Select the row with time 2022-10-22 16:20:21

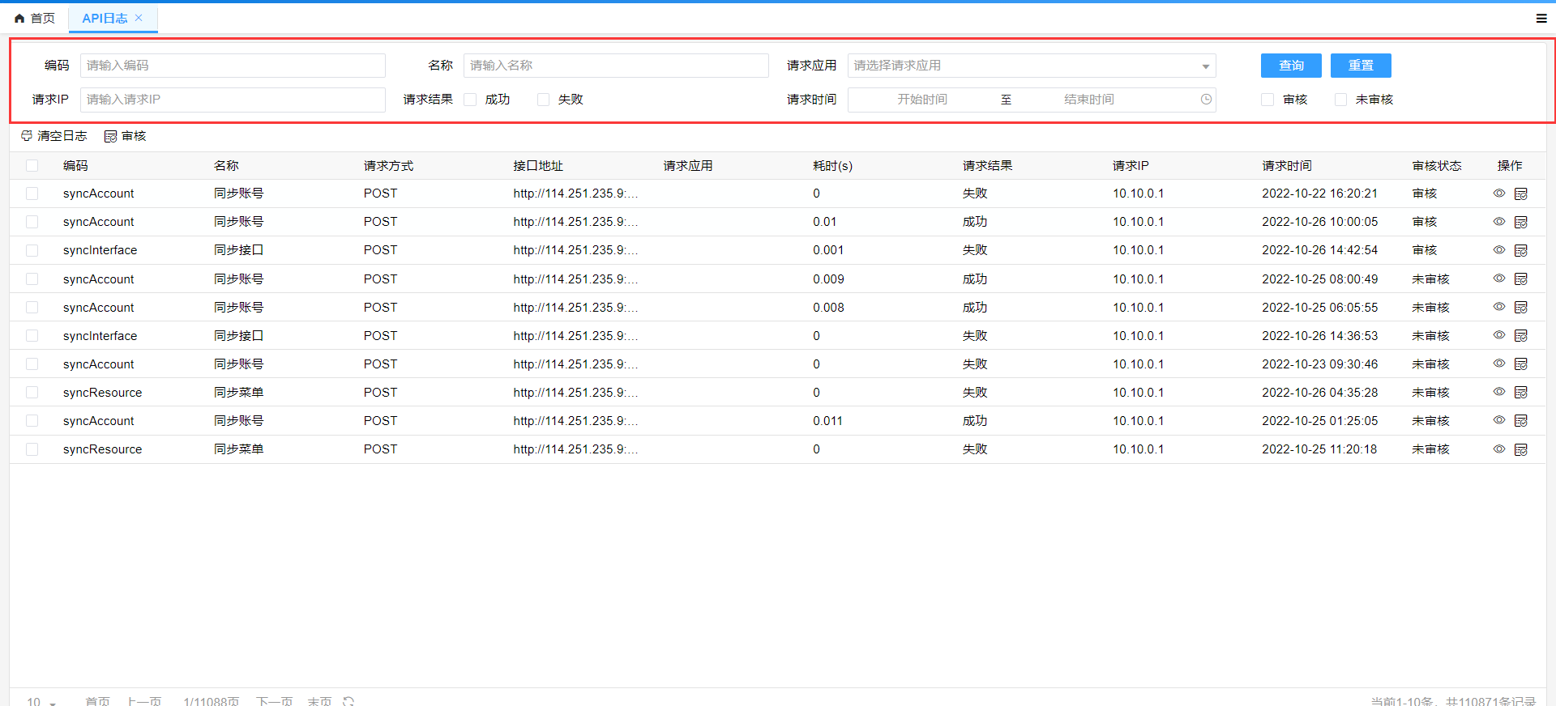tap(32, 194)
